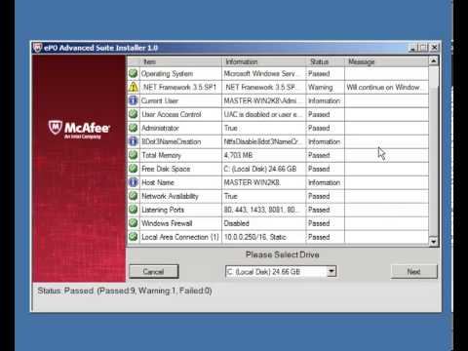The width and height of the screenshot is (468, 351).
Task: Sort by the Information column header
Action: (263, 61)
